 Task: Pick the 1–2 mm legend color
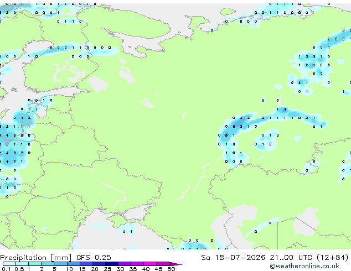coord(35,264)
